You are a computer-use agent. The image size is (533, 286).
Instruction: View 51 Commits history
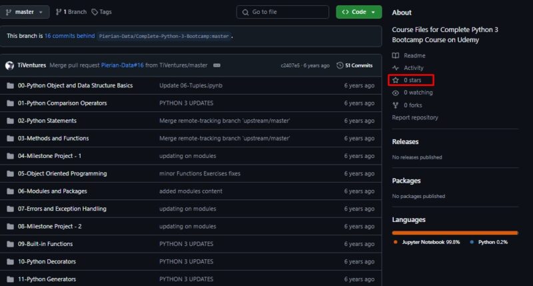[x=354, y=65]
